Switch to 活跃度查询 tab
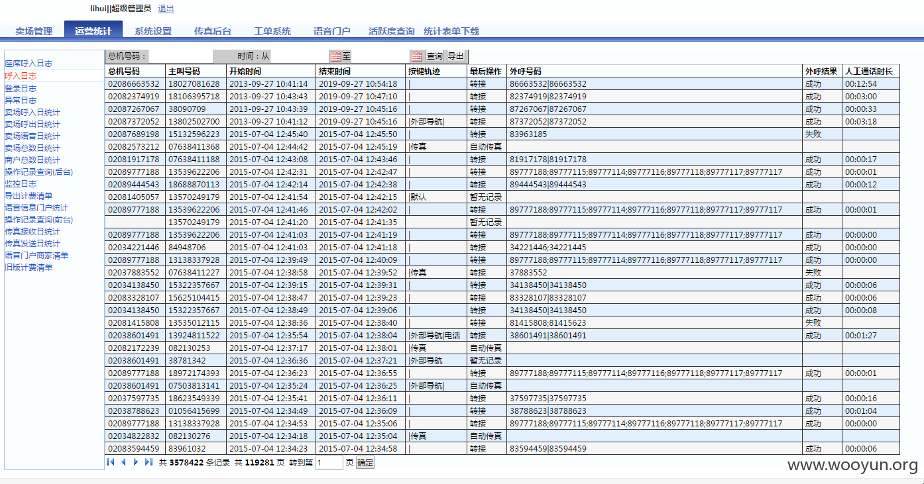 coord(392,31)
